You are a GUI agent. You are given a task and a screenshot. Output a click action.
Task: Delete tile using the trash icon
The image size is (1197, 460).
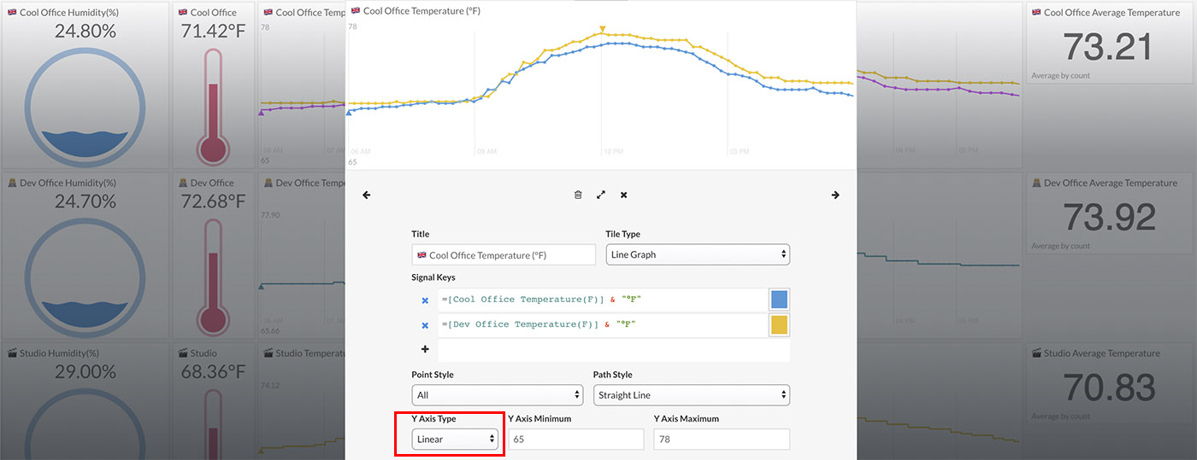[x=578, y=195]
